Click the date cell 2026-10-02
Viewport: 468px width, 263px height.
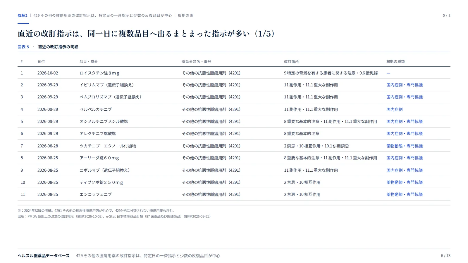click(48, 73)
